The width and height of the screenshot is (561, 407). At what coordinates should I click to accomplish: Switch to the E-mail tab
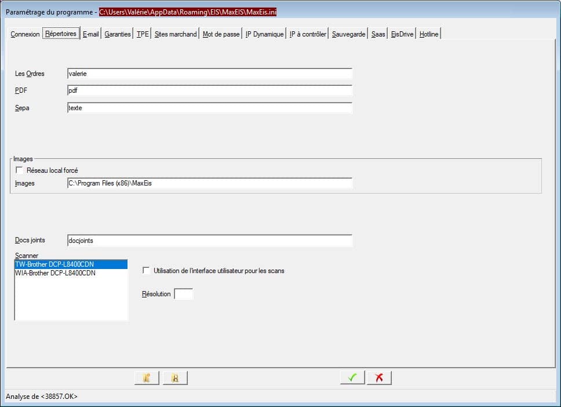[91, 34]
